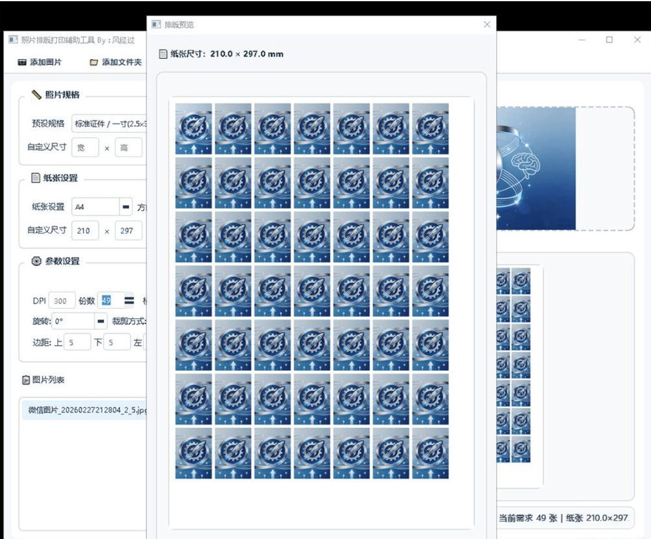Click the ruler icon beside 照片规格
Viewport: 651px width, 539px height.
pos(37,95)
